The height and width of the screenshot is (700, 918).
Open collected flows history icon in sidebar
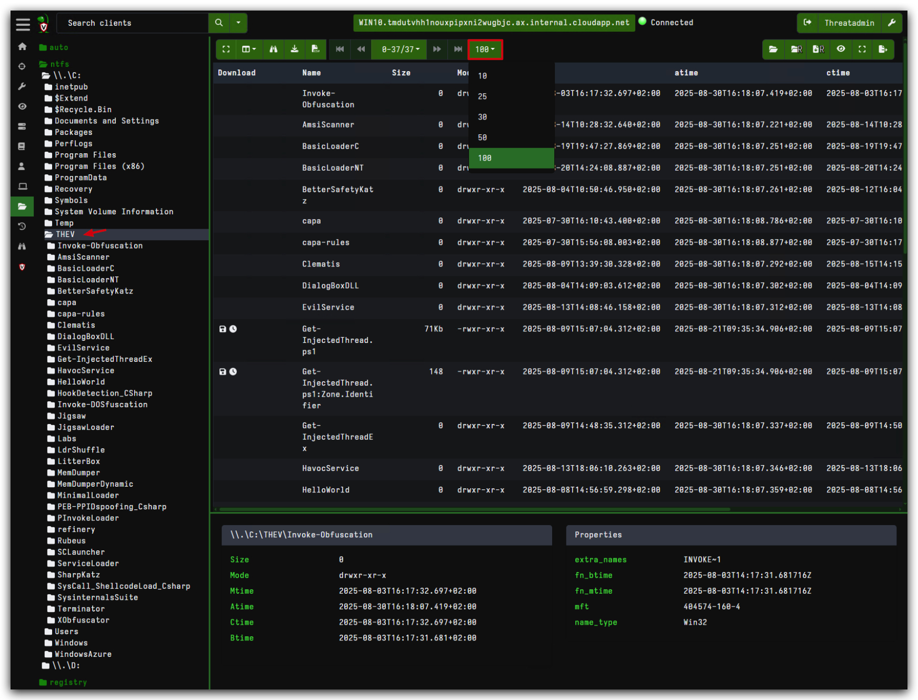pyautogui.click(x=22, y=226)
